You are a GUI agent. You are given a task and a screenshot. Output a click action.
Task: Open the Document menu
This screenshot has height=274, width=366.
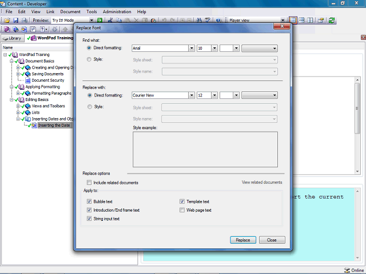70,11
